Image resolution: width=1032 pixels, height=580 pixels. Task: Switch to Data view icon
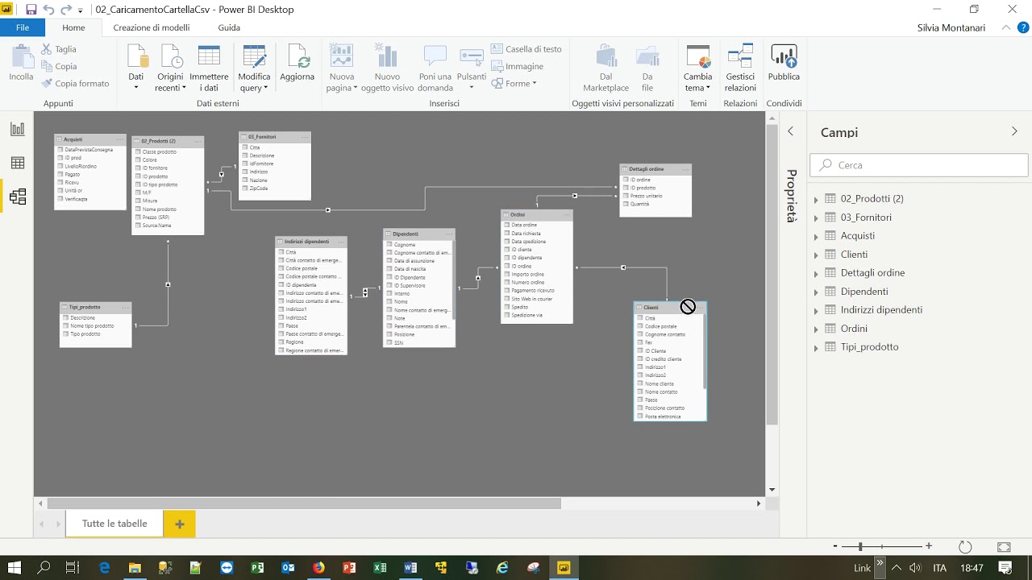point(17,163)
